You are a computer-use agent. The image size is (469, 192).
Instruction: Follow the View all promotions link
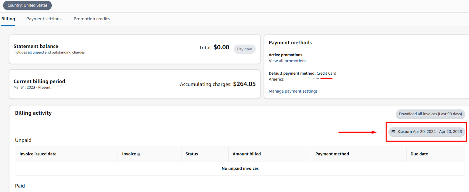[287, 61]
